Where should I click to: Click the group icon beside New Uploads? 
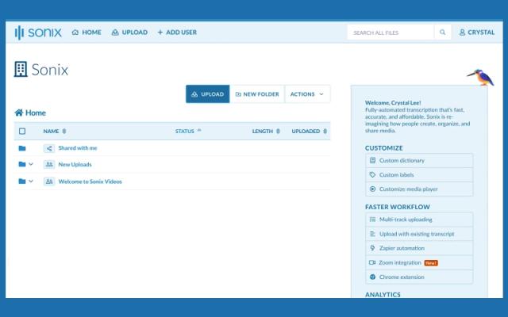pyautogui.click(x=49, y=165)
